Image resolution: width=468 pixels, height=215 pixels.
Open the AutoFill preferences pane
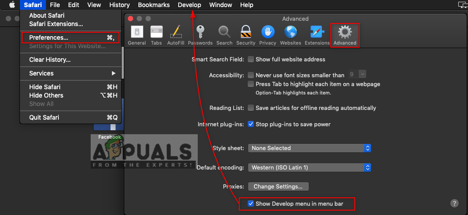pos(176,35)
